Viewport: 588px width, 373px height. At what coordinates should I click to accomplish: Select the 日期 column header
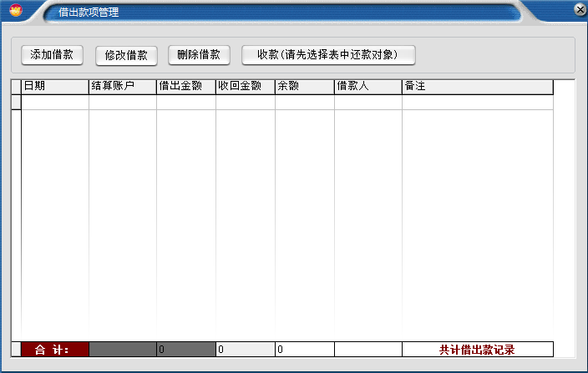pos(54,86)
